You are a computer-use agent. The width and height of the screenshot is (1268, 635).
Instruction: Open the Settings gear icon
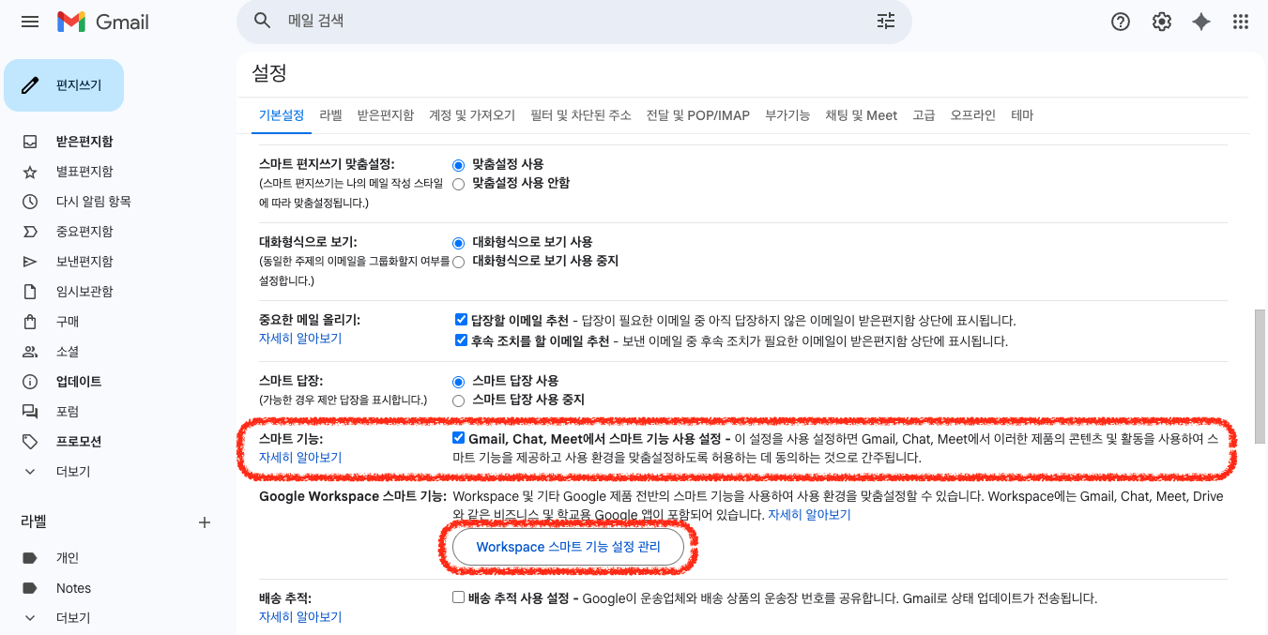click(x=1162, y=22)
